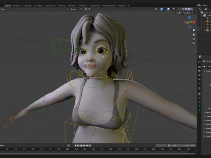Open the Pose Options dropdown
This screenshot has width=211, height=158.
(x=189, y=13)
